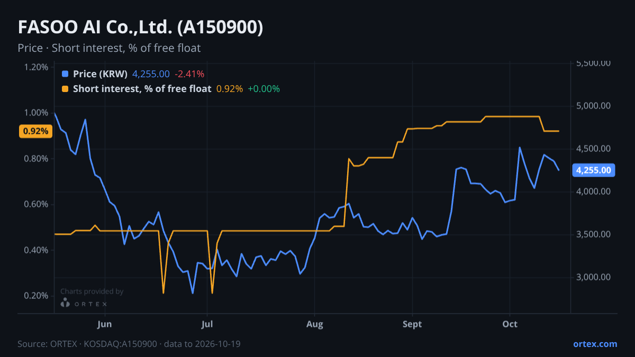
Task: Click the 1.00% left axis label
Action: click(36, 113)
